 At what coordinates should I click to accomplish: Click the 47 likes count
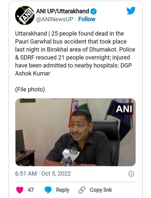[31, 190]
